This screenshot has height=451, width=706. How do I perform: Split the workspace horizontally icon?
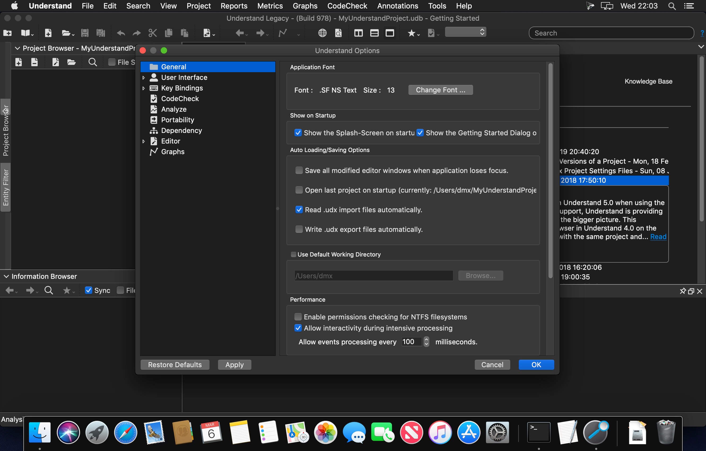[374, 33]
